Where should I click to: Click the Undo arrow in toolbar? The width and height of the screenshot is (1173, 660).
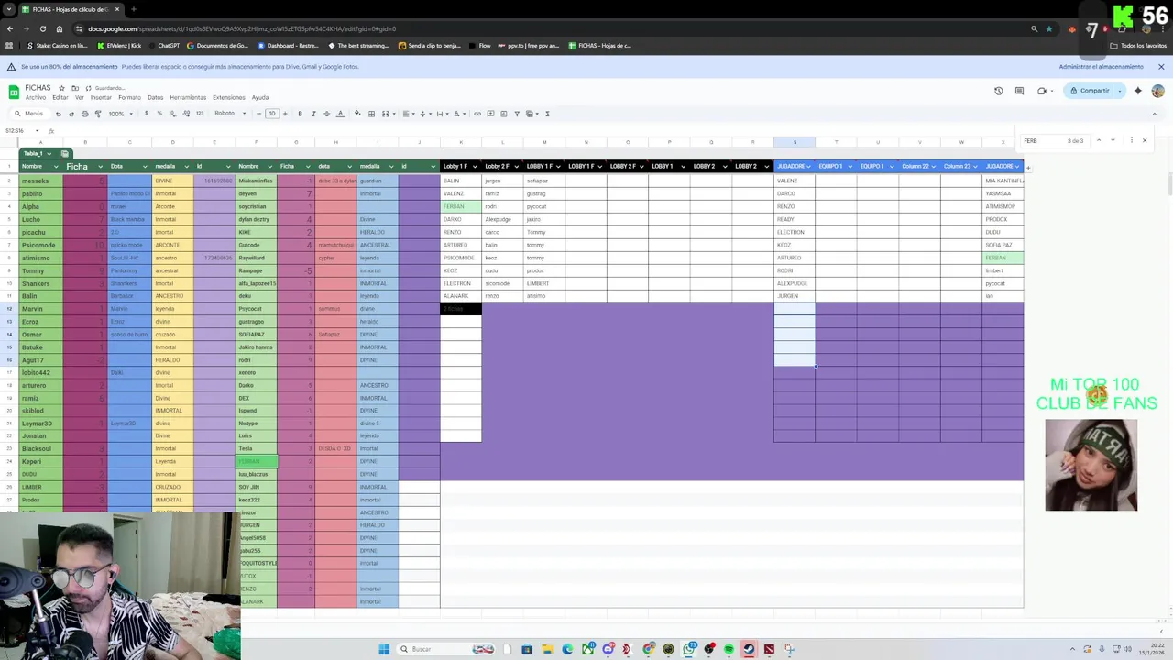[x=58, y=114]
